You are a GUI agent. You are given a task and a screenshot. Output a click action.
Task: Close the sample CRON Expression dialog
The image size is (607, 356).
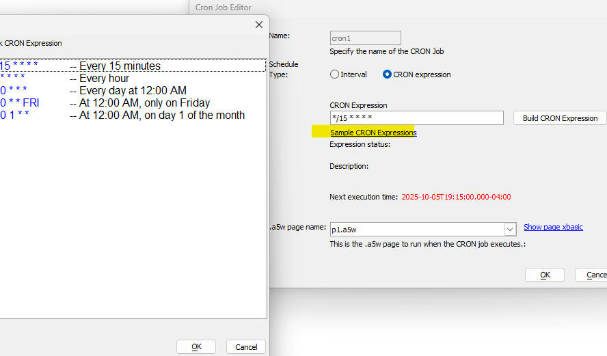(258, 25)
